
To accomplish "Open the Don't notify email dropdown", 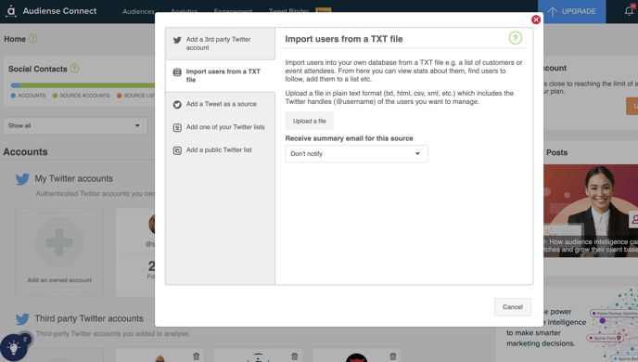I will (356, 154).
